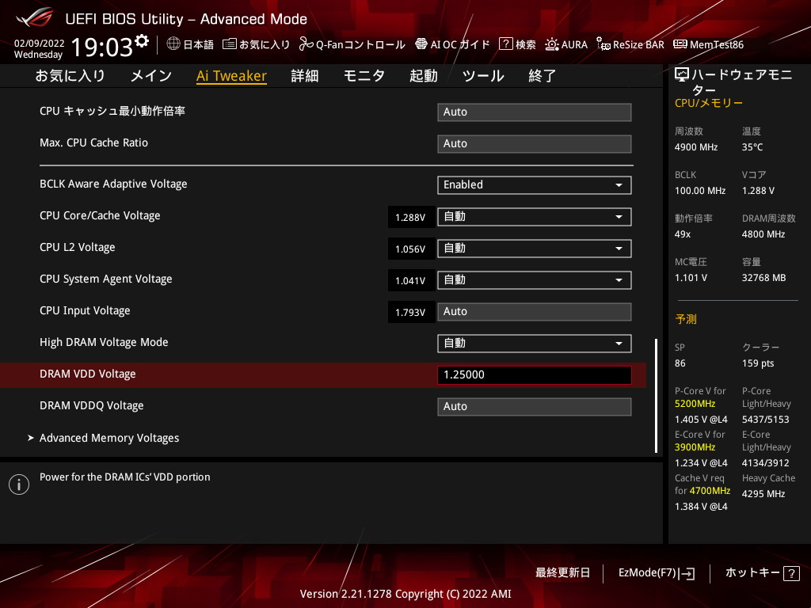Viewport: 811px width, 608px height.
Task: Select the CPU Input Voltage label
Action: pos(85,310)
